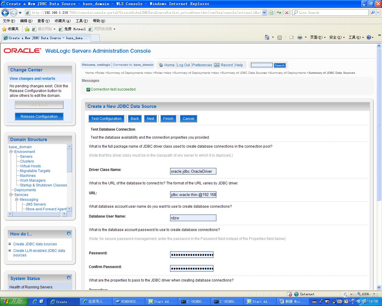Click the Finish button
Screen dimensions: 382x306
168,119
